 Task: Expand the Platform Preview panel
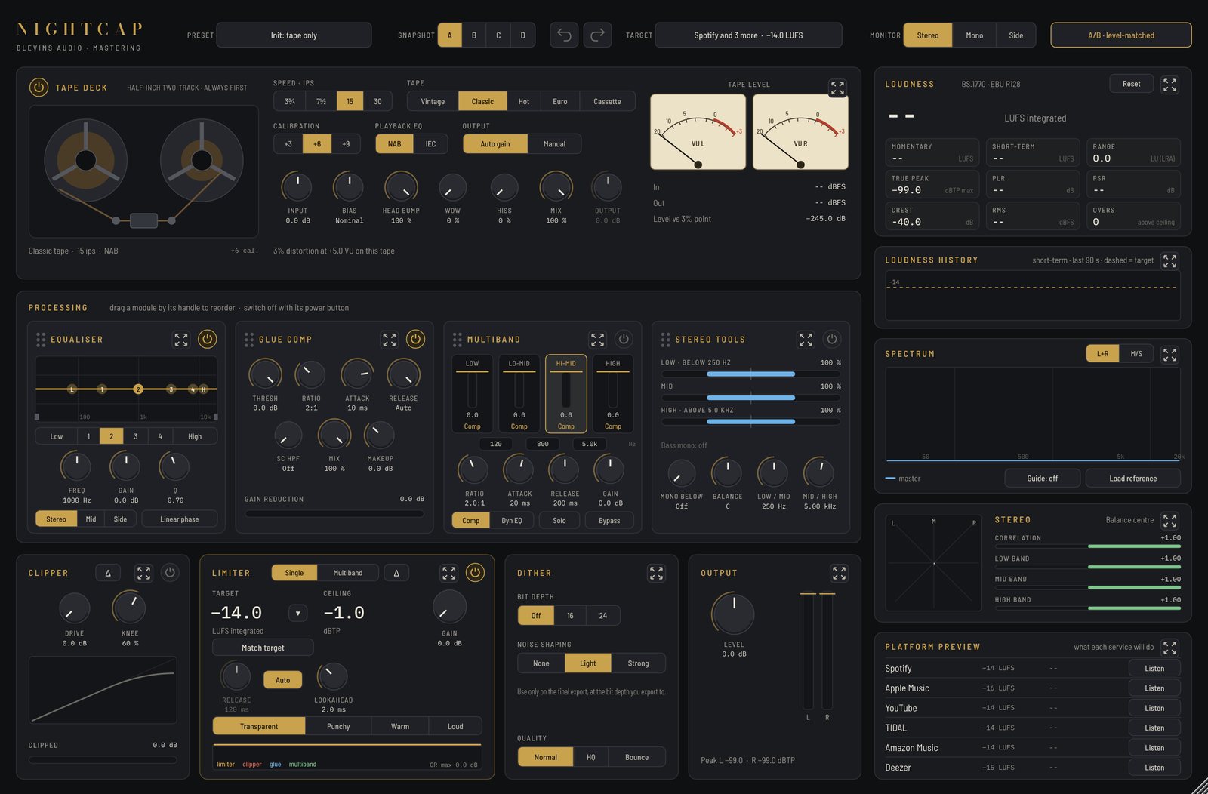click(x=1169, y=648)
